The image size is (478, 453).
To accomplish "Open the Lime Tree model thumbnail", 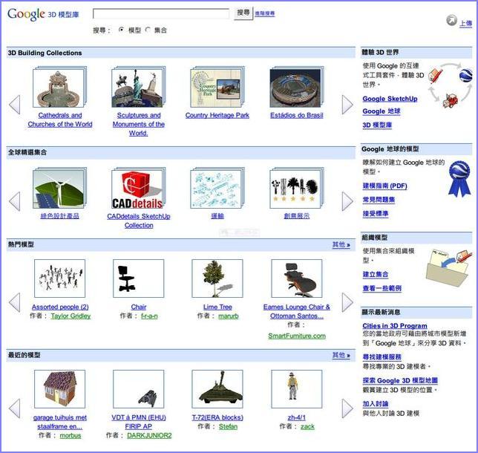I will 217,278.
